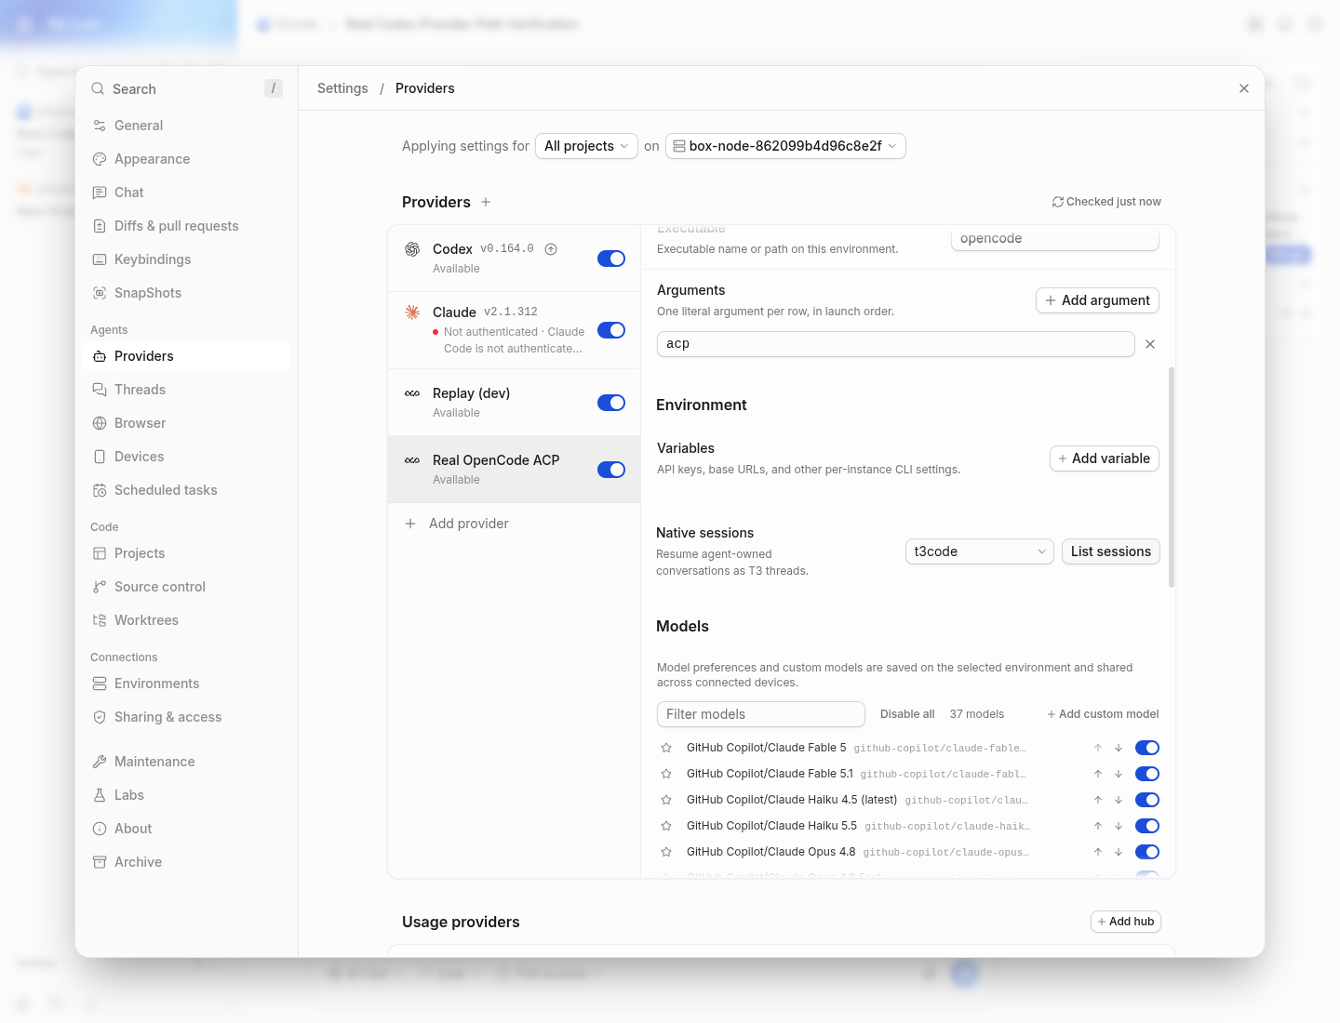Screen dimensions: 1340x1023
Task: Click the acp argument text field
Action: [896, 344]
